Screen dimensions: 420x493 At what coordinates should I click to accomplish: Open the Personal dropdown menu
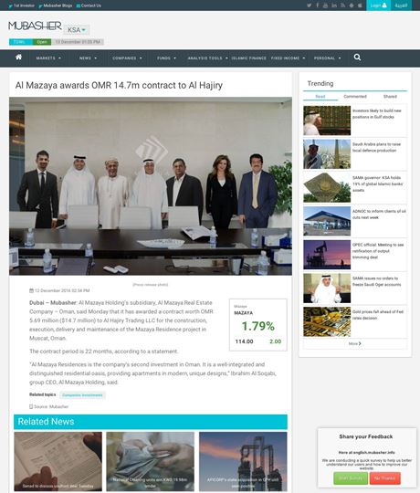click(x=327, y=58)
